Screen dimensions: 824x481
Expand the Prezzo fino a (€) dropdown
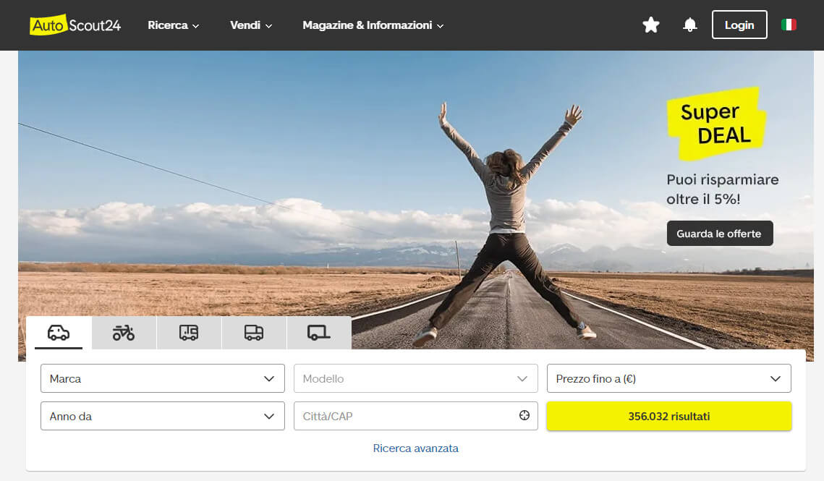click(668, 378)
